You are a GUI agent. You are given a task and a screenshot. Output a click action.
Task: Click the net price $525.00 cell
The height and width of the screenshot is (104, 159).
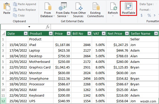pos(118,90)
